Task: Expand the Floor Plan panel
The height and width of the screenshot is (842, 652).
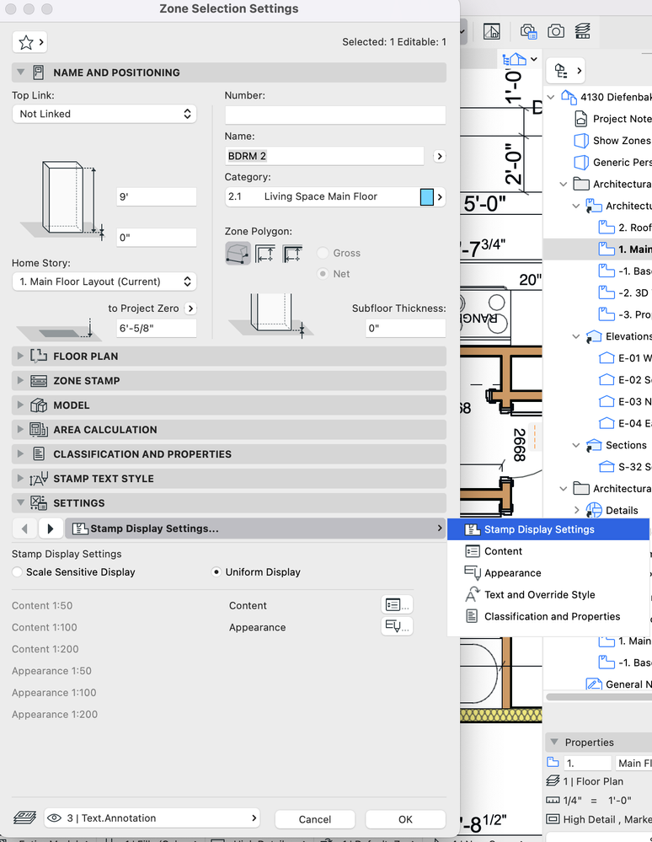Action: click(x=20, y=356)
